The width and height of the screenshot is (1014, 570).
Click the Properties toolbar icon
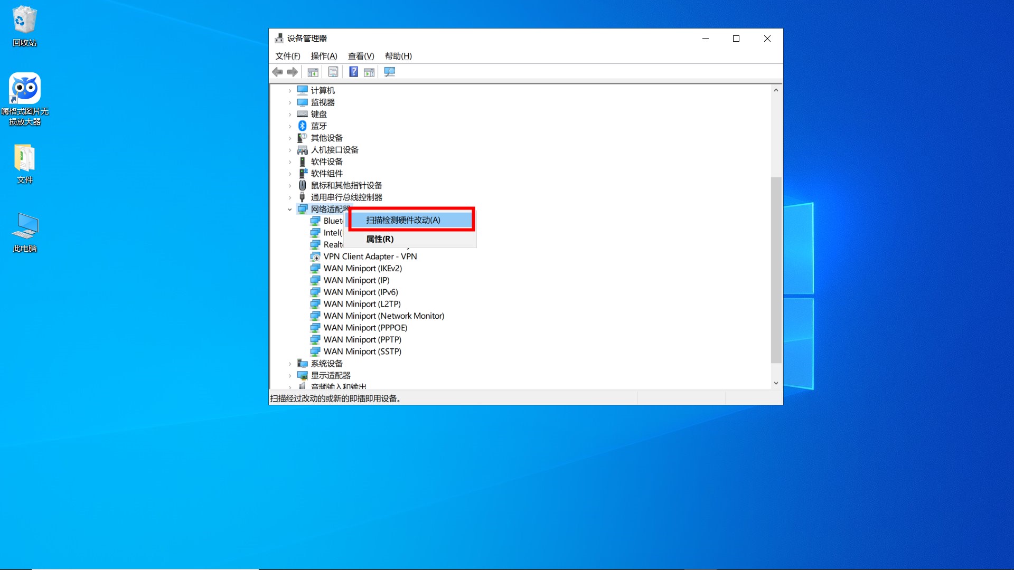tap(333, 72)
